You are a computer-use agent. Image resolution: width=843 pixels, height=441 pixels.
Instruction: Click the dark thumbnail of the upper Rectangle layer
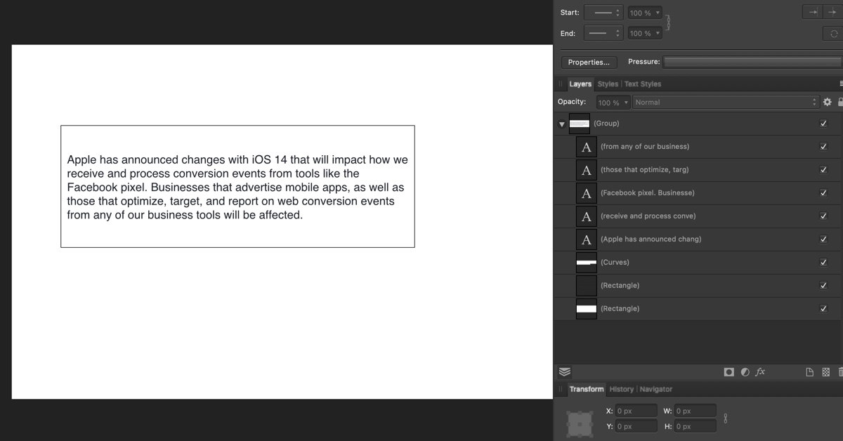point(587,286)
